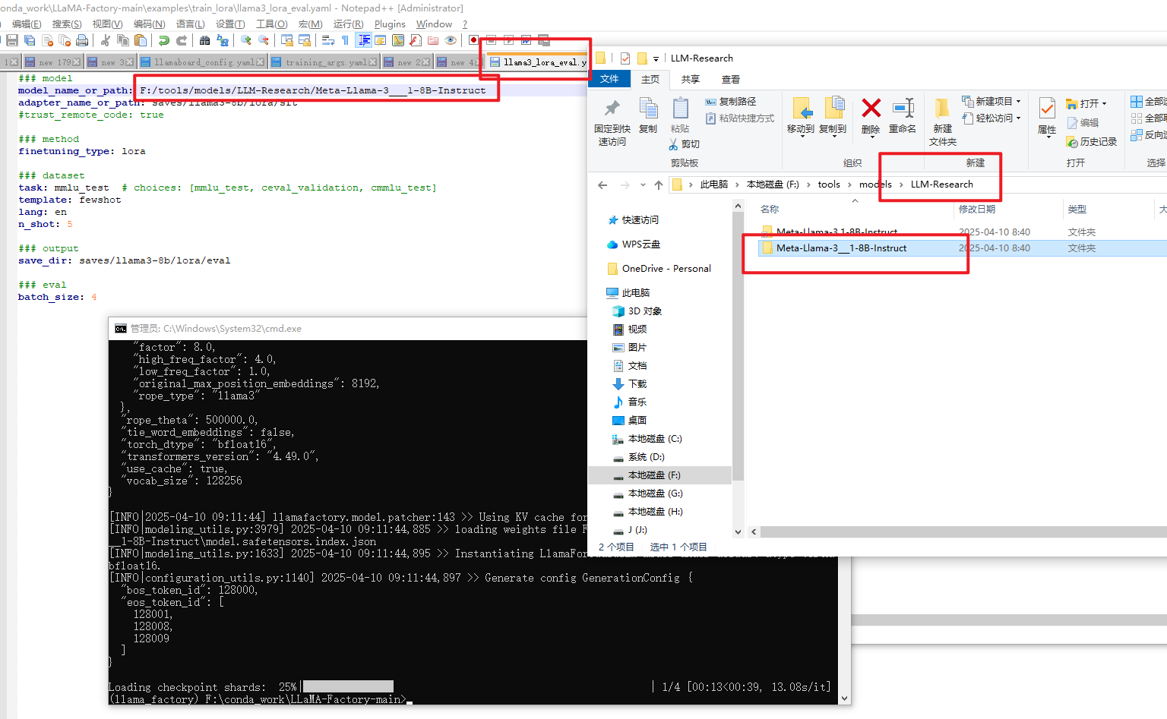Click the Save icon in Notepad++ toolbar
1167x719 pixels.
click(x=12, y=40)
